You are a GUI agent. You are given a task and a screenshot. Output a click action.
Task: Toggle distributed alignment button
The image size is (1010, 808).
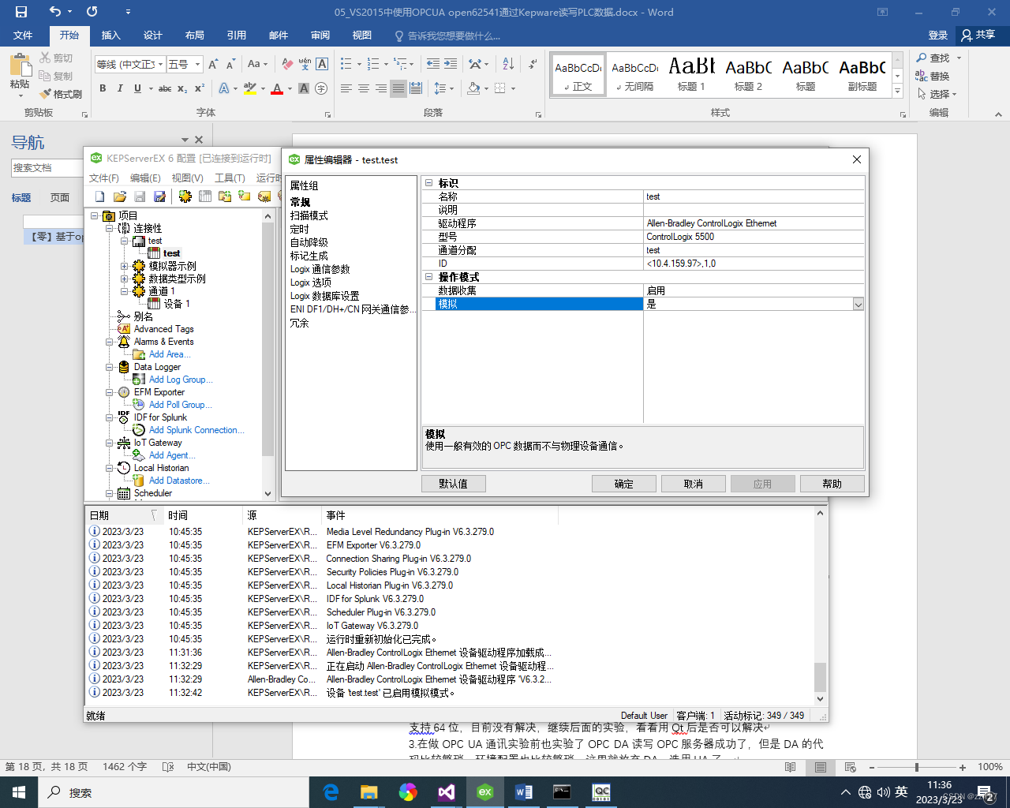click(416, 88)
